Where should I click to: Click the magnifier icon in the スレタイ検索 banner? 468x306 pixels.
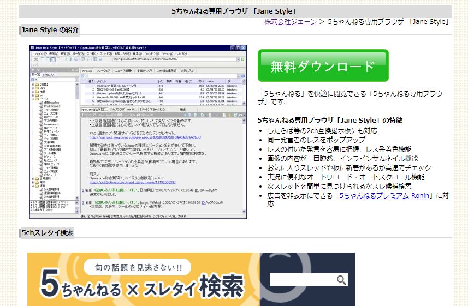(341, 280)
